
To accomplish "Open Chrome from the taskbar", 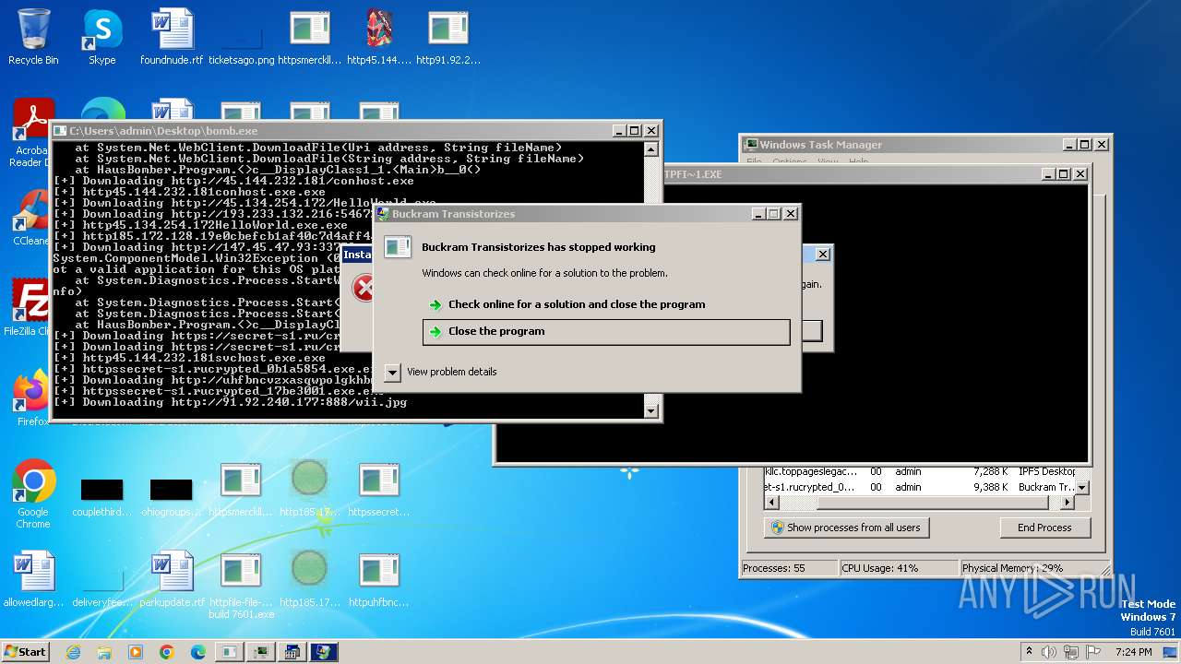I will [167, 652].
